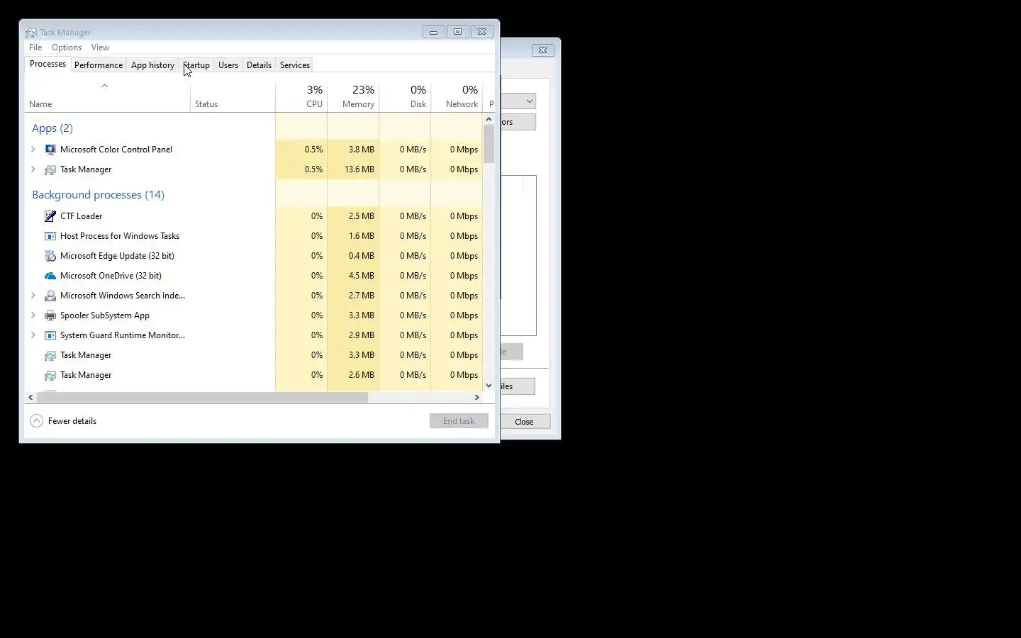This screenshot has width=1021, height=638.
Task: Click the Spooler SubSystem App printer icon
Action: click(50, 315)
